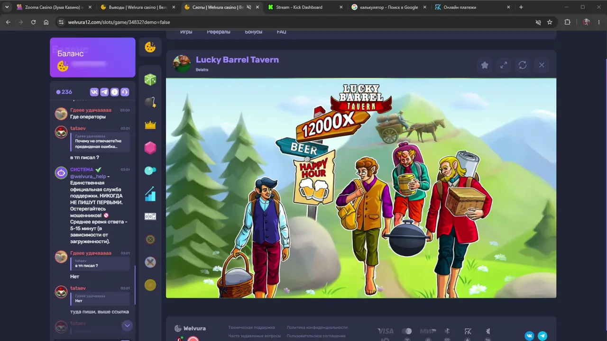Open the browser profile avatar

tap(586, 22)
